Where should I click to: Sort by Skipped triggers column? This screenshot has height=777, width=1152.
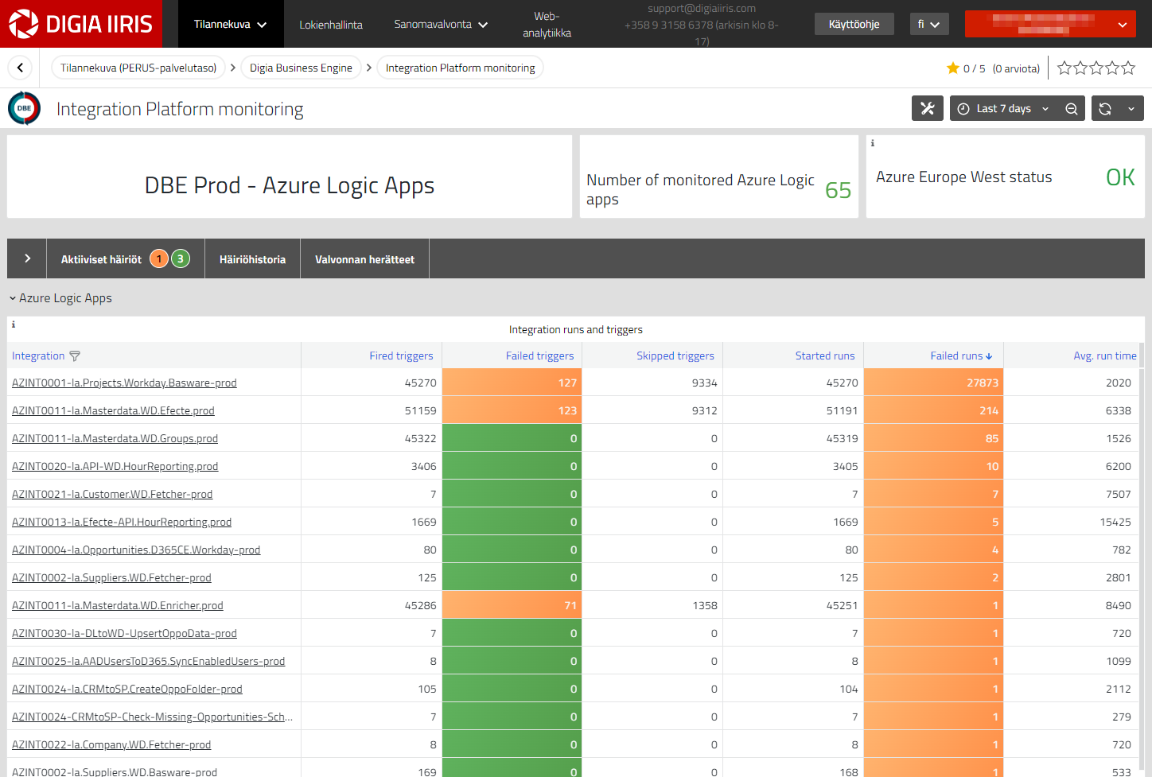tap(675, 356)
